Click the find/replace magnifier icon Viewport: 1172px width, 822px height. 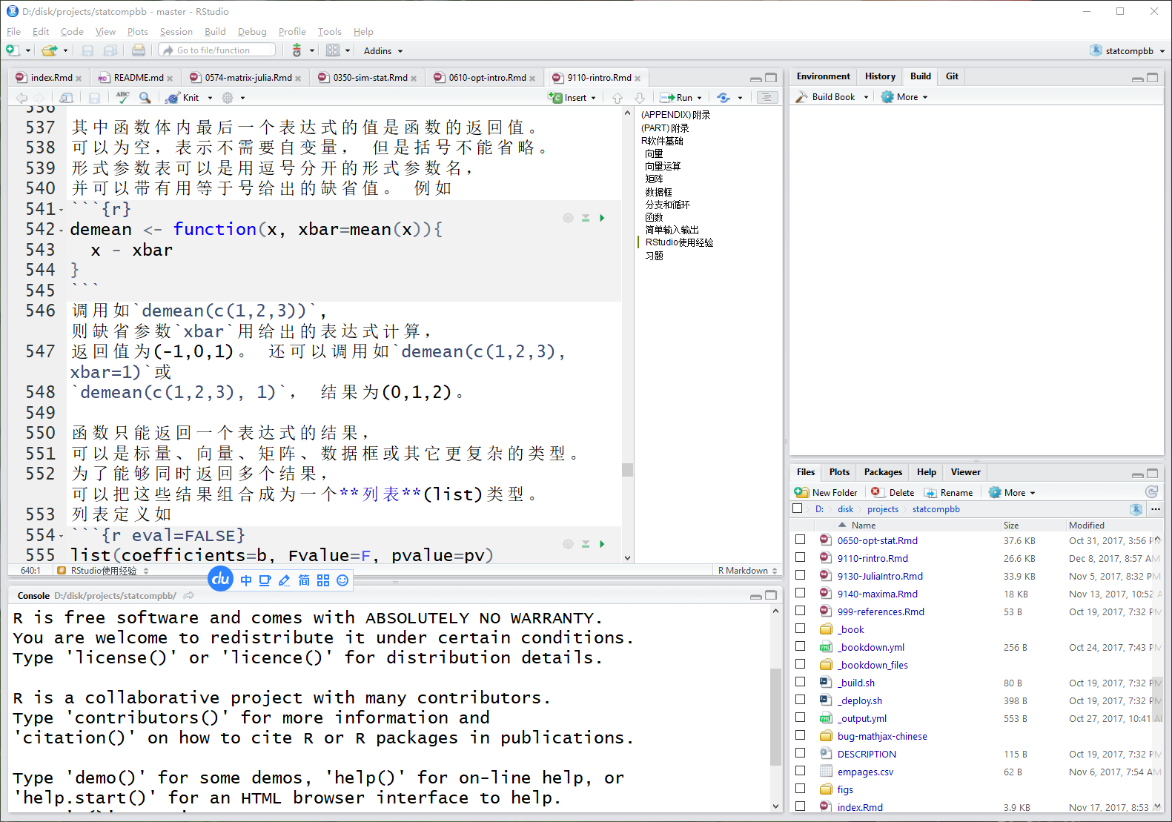click(x=145, y=97)
